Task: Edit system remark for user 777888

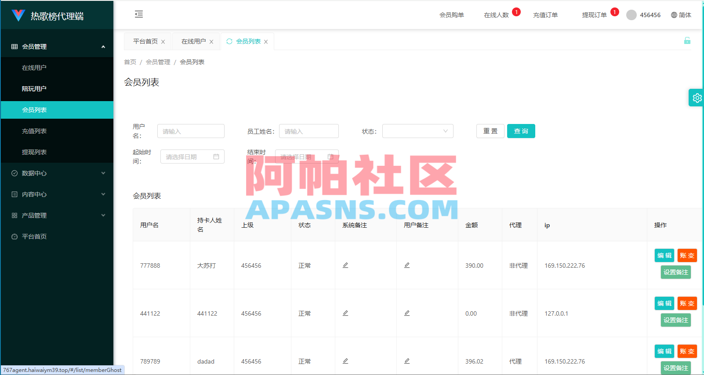Action: click(x=345, y=265)
